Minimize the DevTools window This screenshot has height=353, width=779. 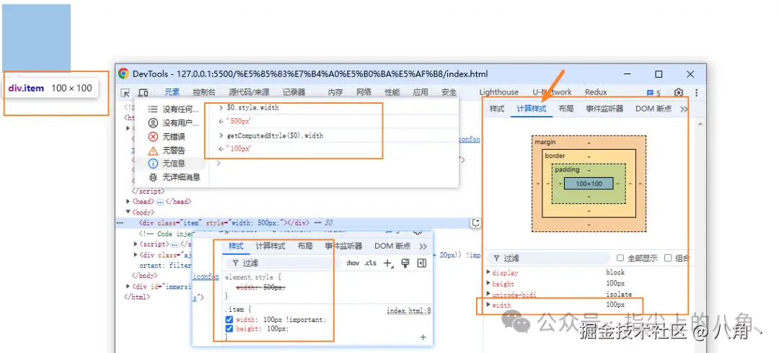[628, 74]
